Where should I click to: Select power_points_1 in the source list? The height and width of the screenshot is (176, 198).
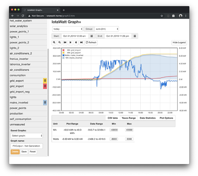coord(28,32)
